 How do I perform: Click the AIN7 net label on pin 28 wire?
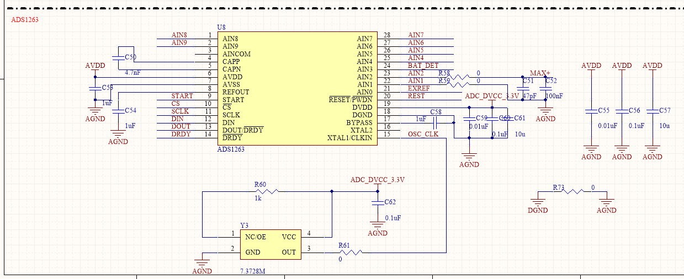pos(416,35)
